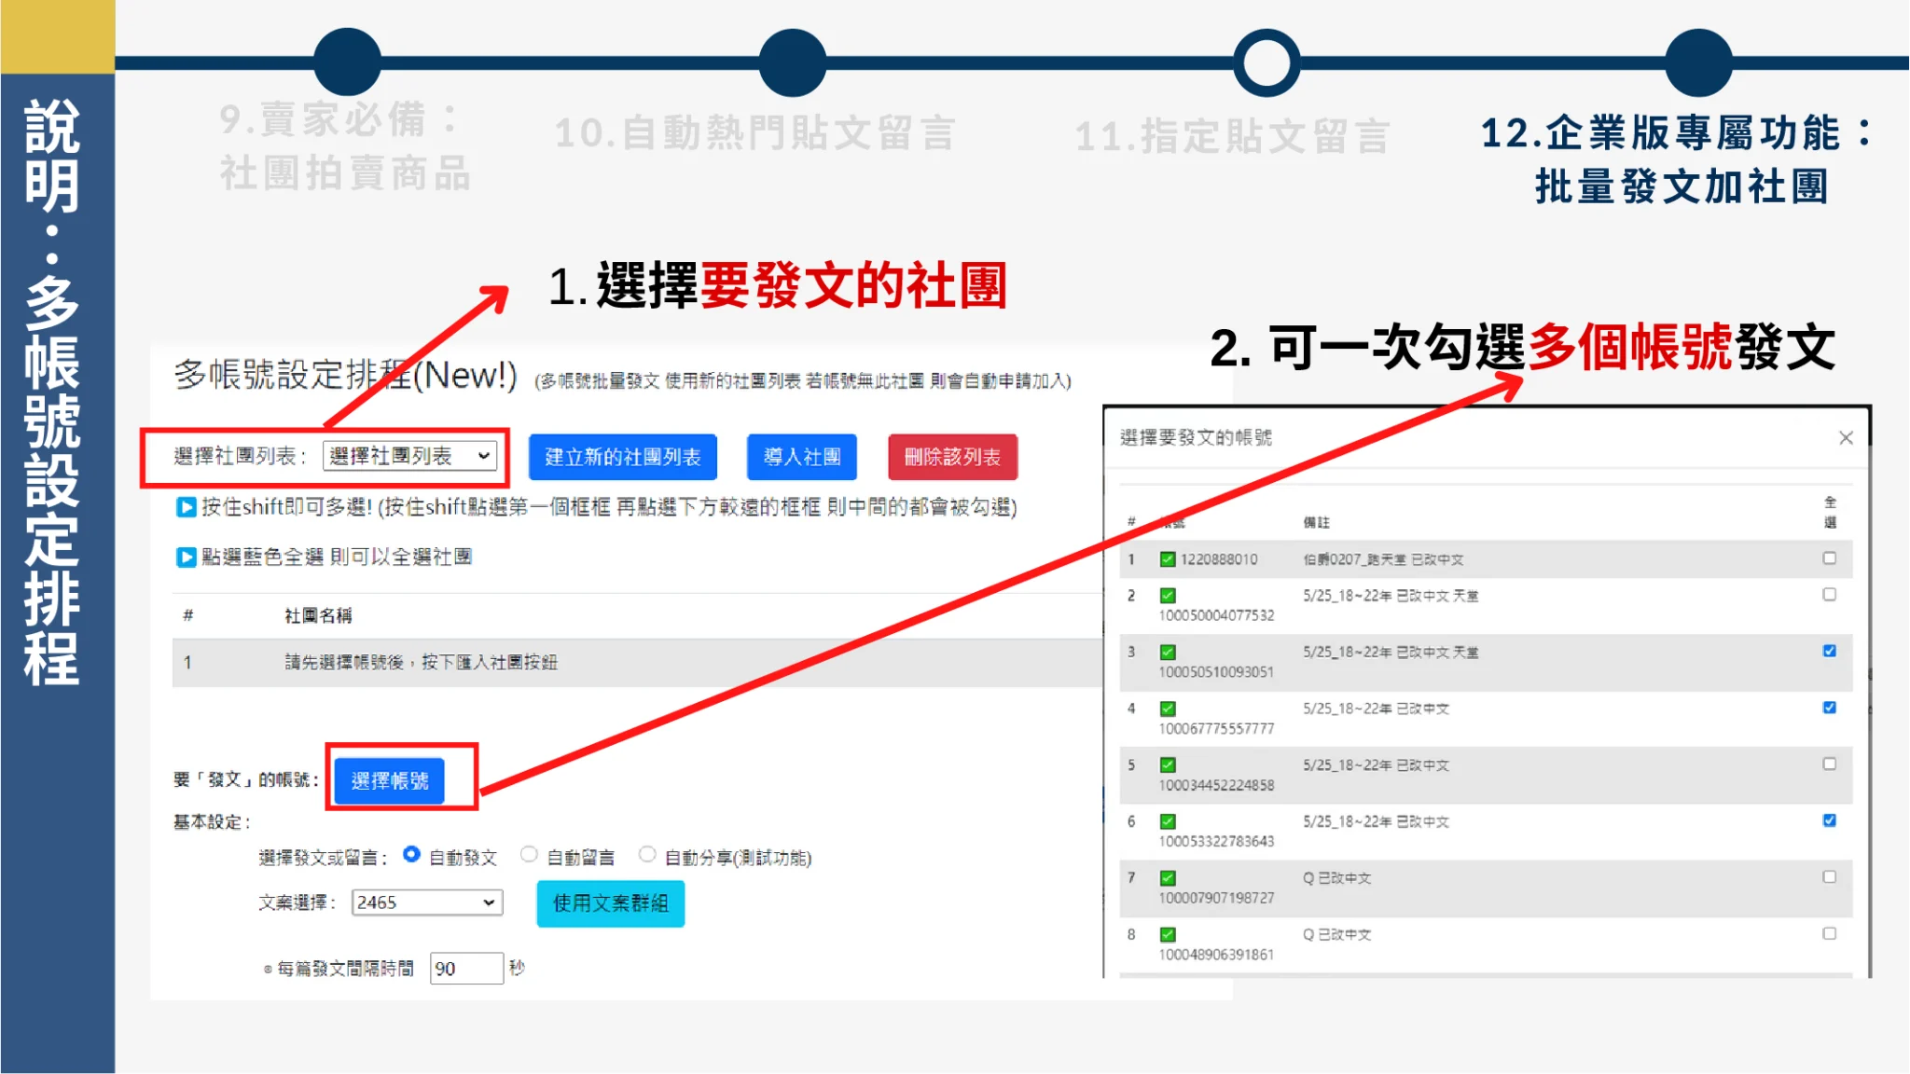1910x1074 pixels.
Task: Uncheck the checkbox for account row 3
Action: click(1829, 651)
